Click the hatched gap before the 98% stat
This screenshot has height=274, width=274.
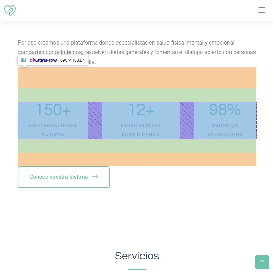click(187, 121)
